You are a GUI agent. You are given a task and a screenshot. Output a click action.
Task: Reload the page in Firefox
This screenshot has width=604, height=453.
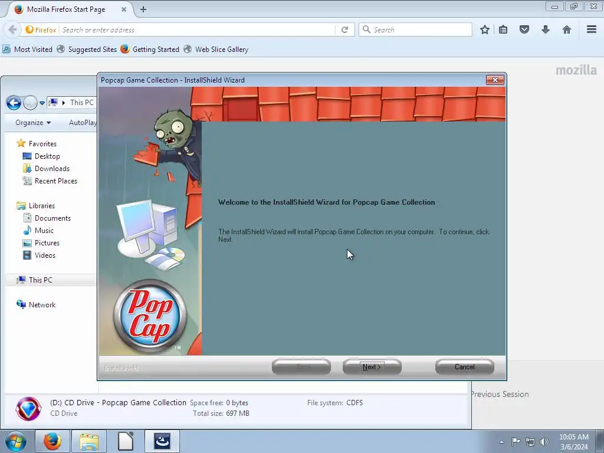(x=344, y=29)
